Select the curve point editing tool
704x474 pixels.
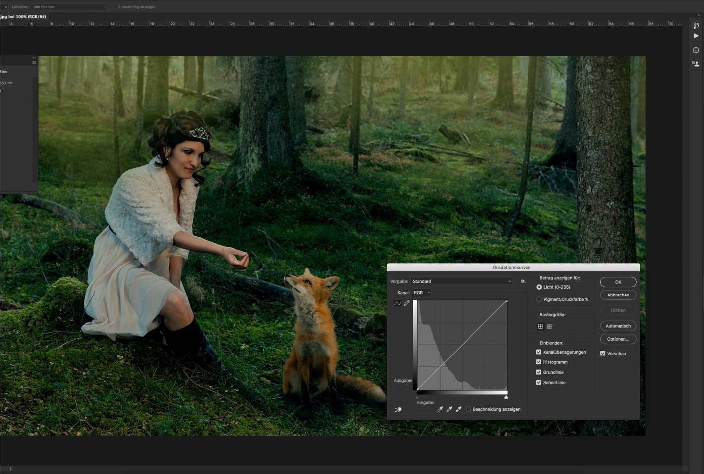tap(398, 303)
